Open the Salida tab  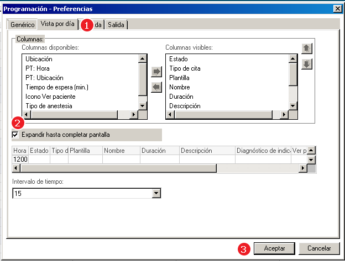[x=116, y=25]
